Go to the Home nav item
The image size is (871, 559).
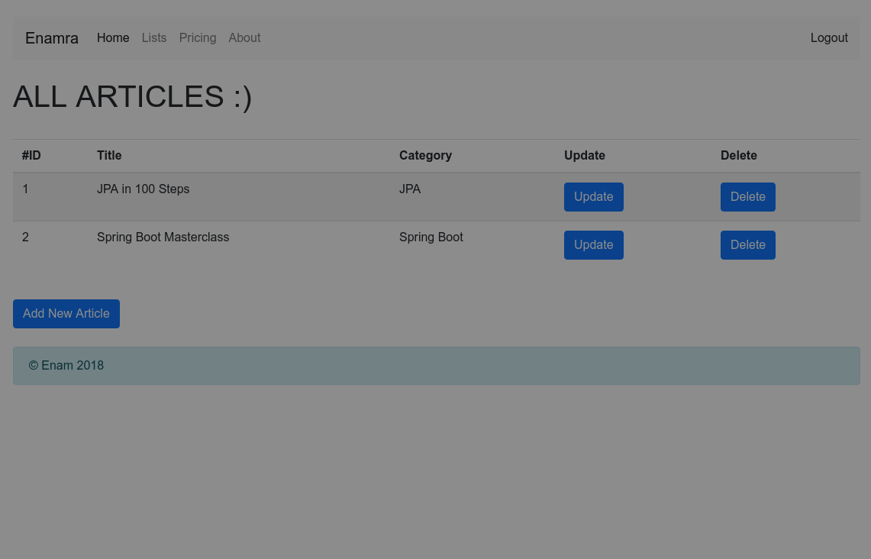(x=113, y=38)
